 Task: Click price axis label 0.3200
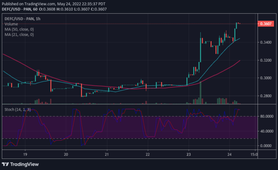266,61
